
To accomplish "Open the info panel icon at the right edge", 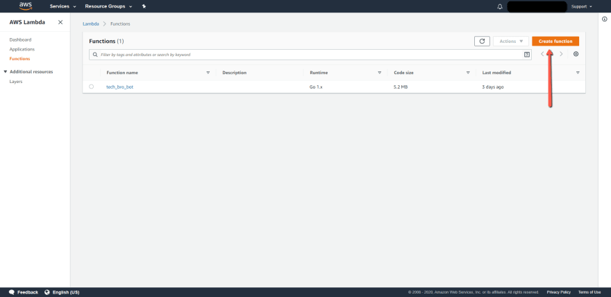I will (x=604, y=19).
